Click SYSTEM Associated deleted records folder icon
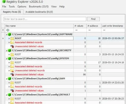The height and width of the screenshot is (104, 126). (12, 67)
